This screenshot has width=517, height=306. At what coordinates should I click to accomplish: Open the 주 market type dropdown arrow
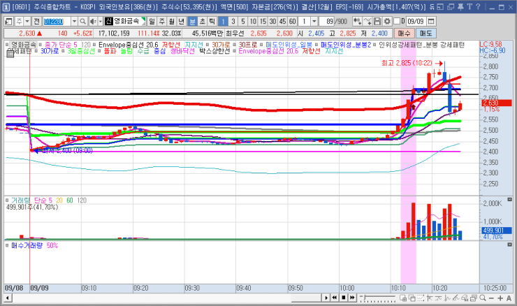click(x=27, y=22)
